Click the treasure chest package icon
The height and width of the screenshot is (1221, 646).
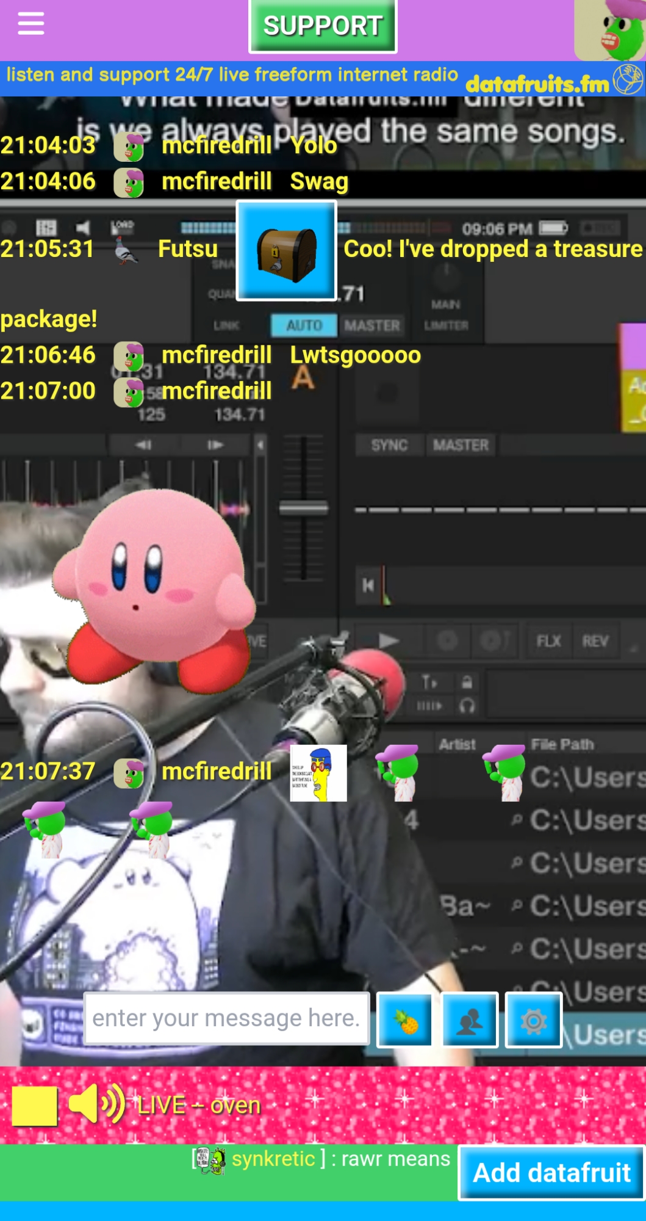(x=286, y=251)
